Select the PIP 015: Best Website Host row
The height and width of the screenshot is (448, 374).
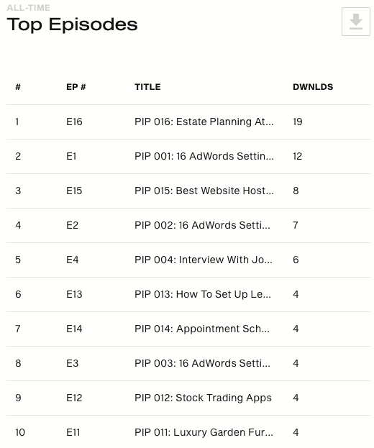pyautogui.click(x=188, y=191)
